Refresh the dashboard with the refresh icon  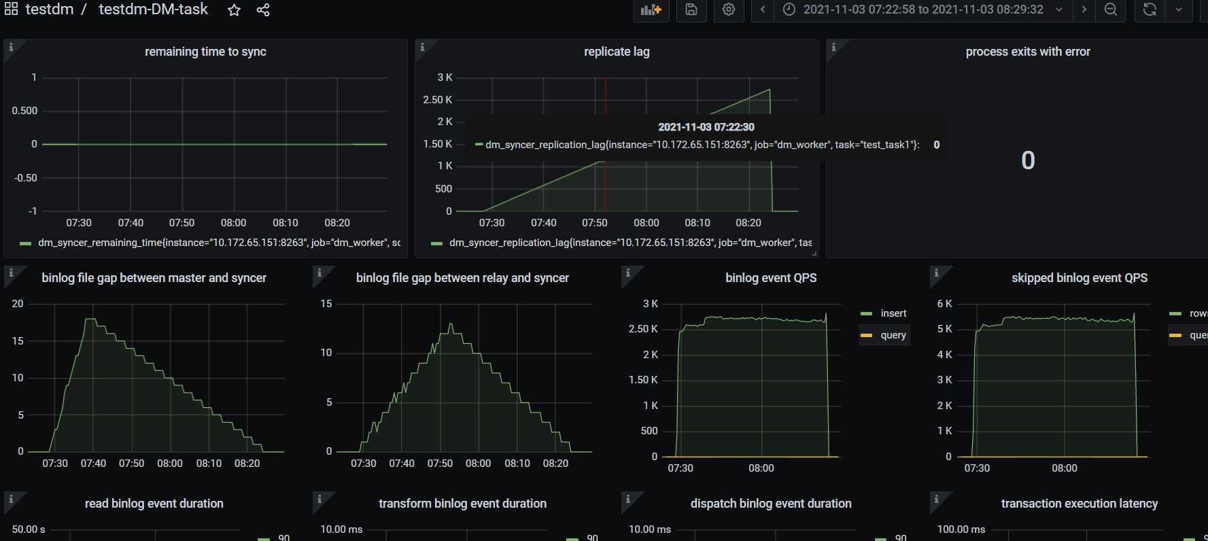pos(1150,10)
